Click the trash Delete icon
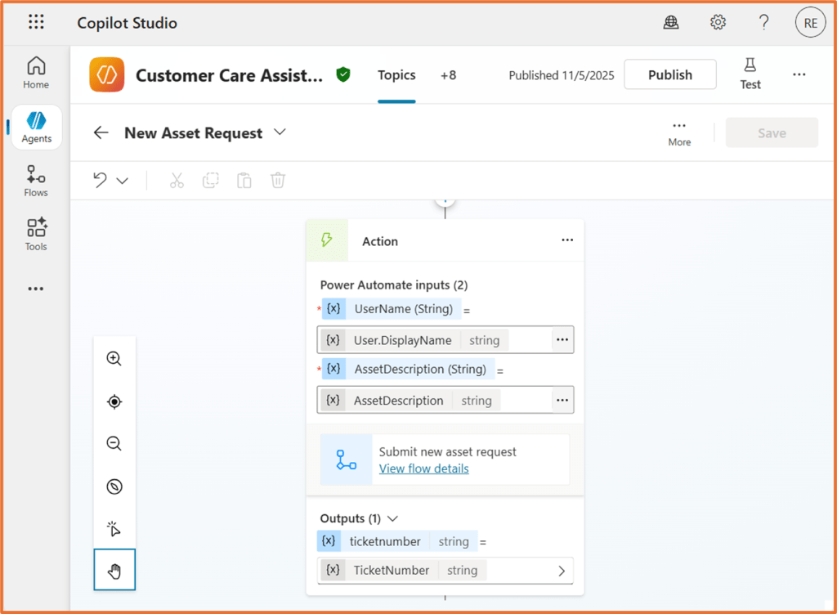 (277, 180)
